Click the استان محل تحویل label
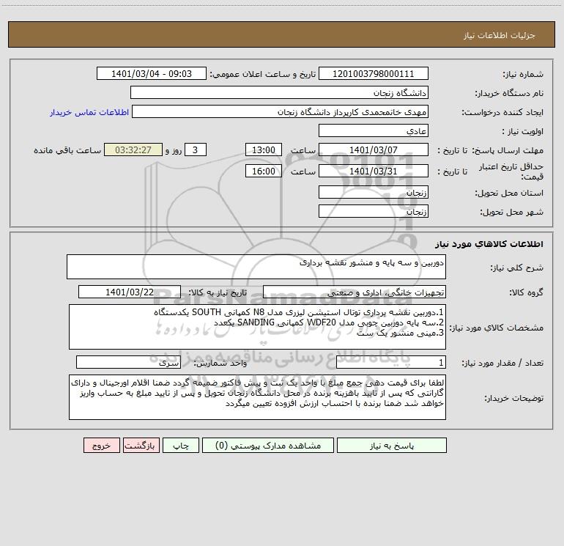The height and width of the screenshot is (546, 564). pos(509,193)
